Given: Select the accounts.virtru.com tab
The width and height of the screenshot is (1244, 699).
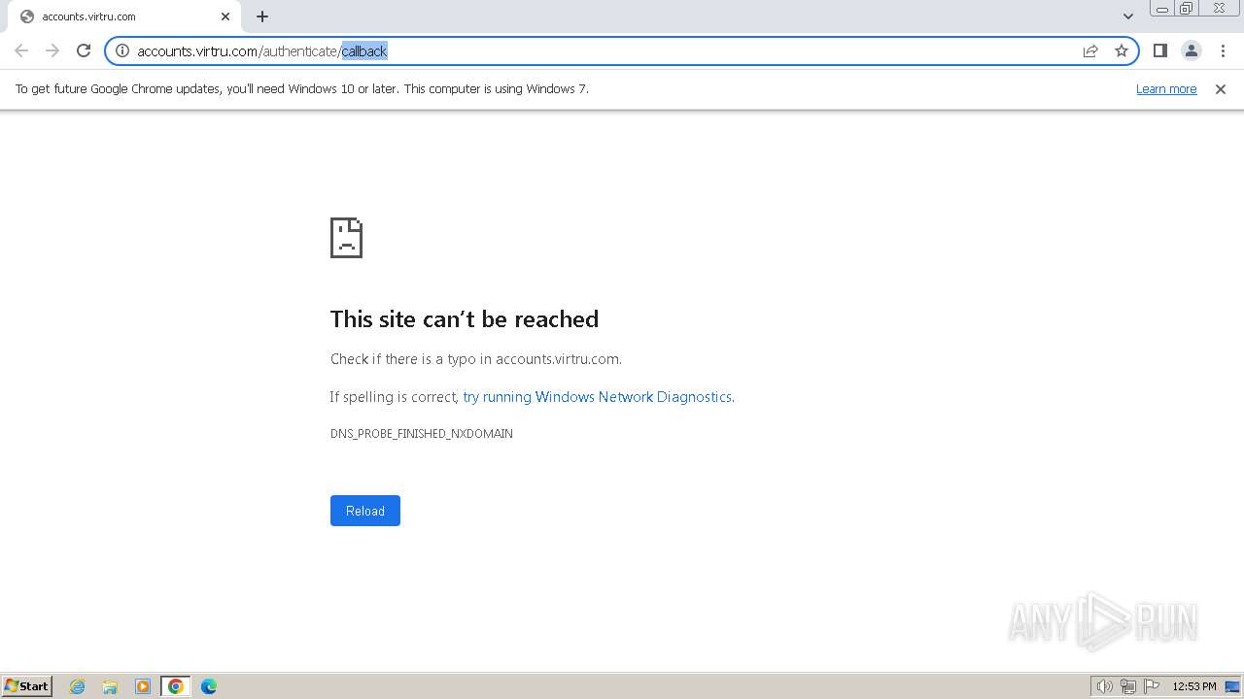Looking at the screenshot, I should [x=123, y=17].
